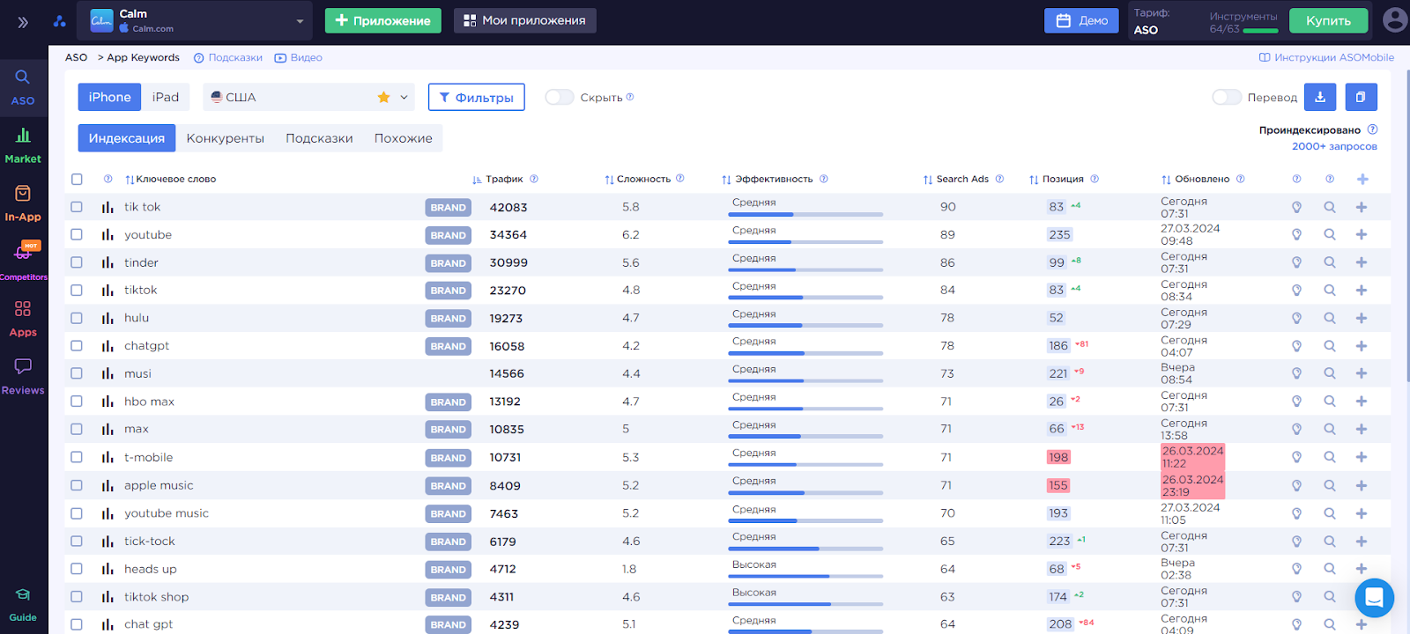Open the Фильтры button

click(477, 97)
